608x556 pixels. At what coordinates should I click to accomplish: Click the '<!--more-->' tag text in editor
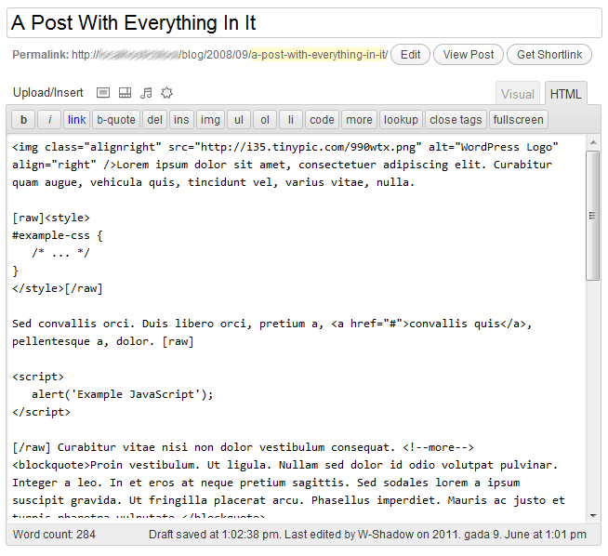(x=438, y=447)
